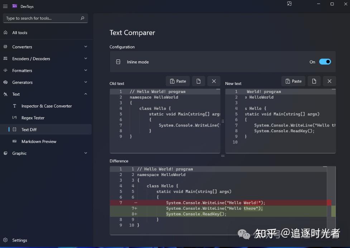Expand the Graphic category
This screenshot has height=248, width=350.
point(86,153)
